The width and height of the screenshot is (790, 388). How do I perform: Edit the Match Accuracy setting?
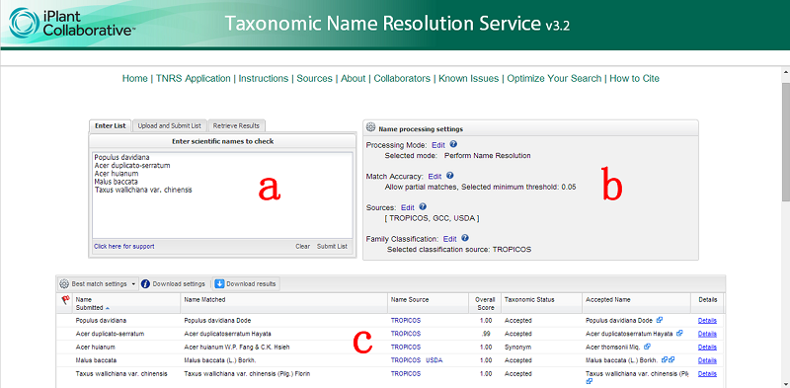point(434,177)
